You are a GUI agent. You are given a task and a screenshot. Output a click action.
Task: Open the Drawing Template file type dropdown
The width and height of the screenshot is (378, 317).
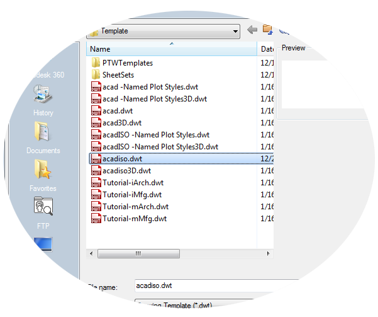[x=194, y=304]
